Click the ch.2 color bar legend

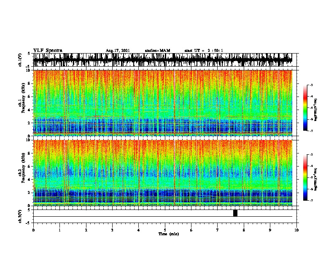[305, 177]
